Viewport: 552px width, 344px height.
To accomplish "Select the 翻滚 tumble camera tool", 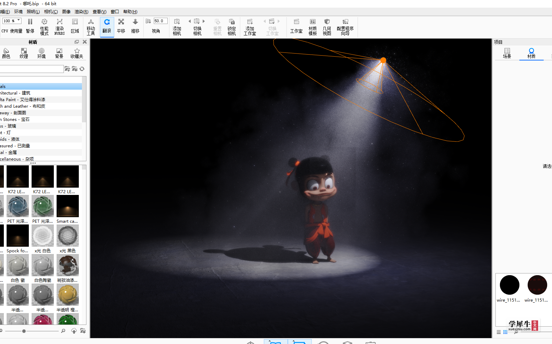I will pos(107,26).
